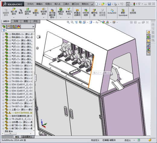Select the Mate tool icon

point(21,11)
